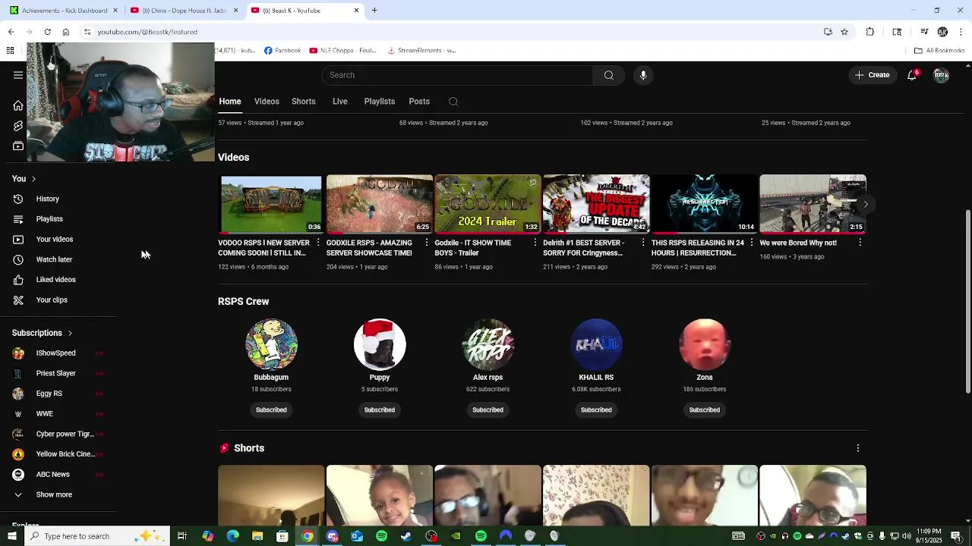Click the YouTube search magnifier button

coord(608,75)
